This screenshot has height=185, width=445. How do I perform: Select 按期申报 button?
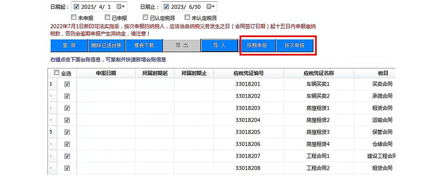click(257, 45)
